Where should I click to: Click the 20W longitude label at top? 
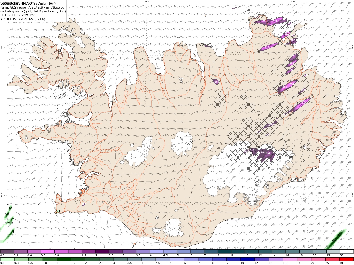147,1
